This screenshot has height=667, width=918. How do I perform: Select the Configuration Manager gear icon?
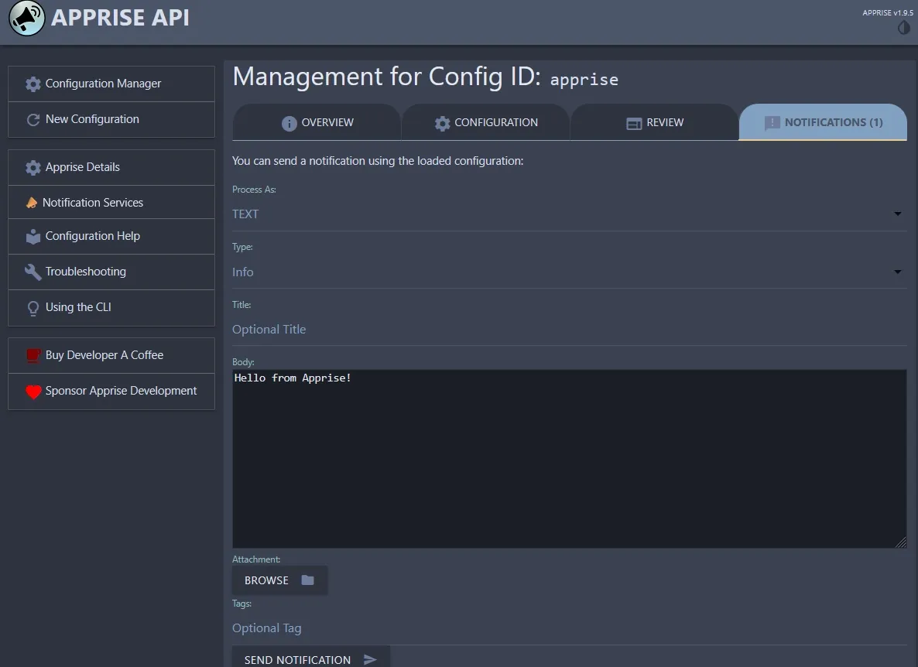(33, 84)
